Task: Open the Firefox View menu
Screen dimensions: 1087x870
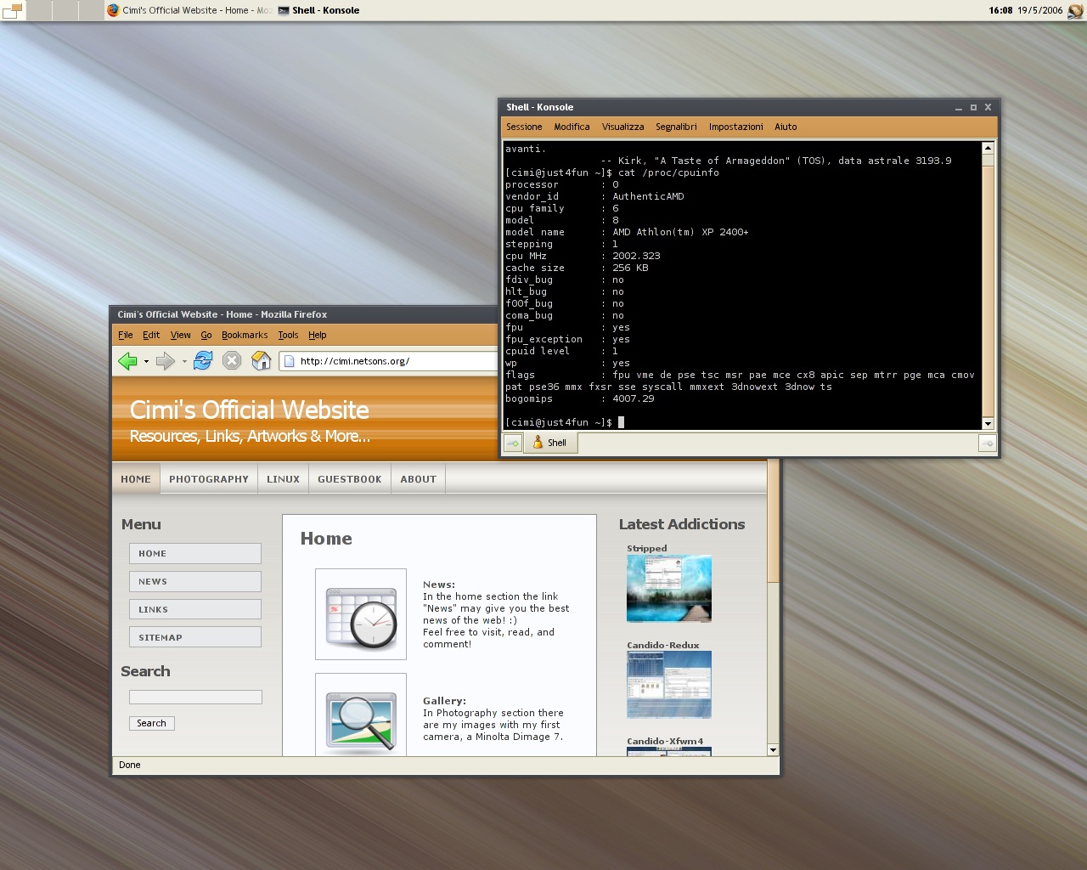Action: [181, 335]
